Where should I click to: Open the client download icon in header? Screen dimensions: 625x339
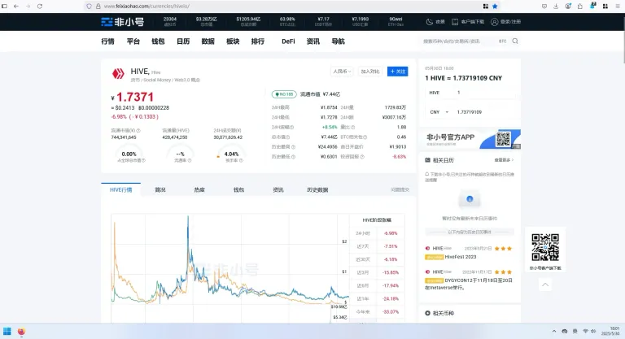pos(455,22)
